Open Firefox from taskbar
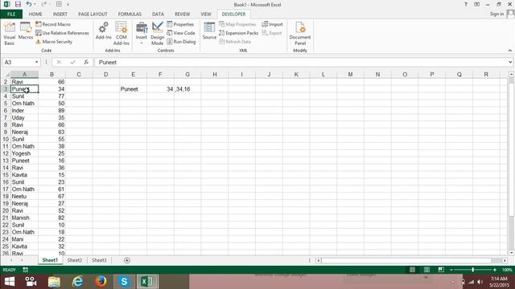 pyautogui.click(x=101, y=282)
